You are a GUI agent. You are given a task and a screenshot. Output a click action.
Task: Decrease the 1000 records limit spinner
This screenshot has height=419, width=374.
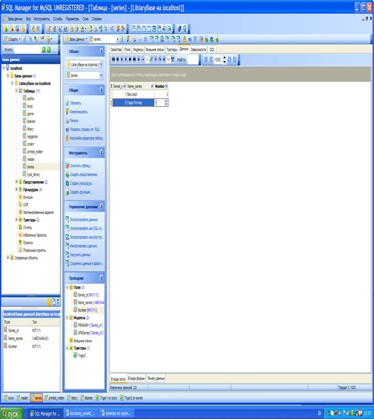(225, 62)
